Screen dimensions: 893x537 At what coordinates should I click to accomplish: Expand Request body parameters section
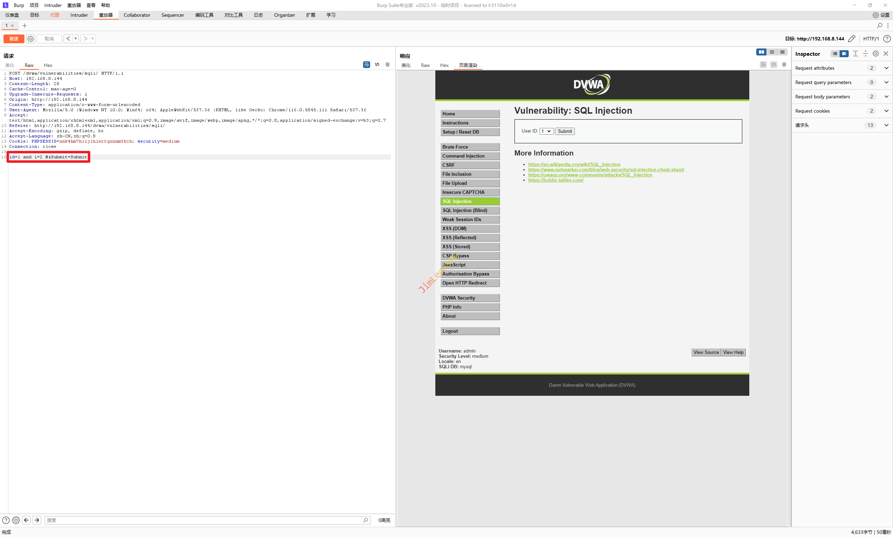886,97
